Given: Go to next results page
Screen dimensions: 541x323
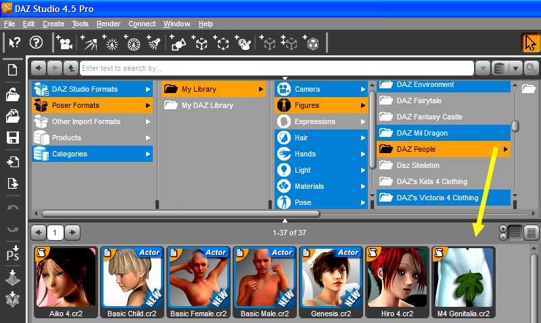Looking at the screenshot, I should point(72,233).
